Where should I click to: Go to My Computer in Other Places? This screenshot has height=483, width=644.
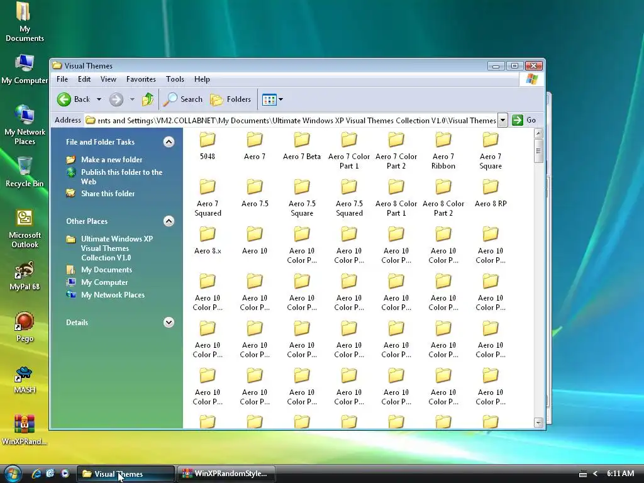click(104, 282)
